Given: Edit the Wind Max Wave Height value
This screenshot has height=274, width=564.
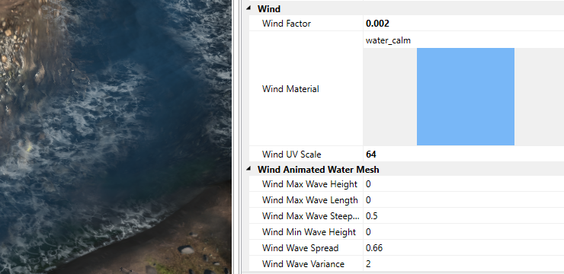Looking at the screenshot, I should click(463, 184).
